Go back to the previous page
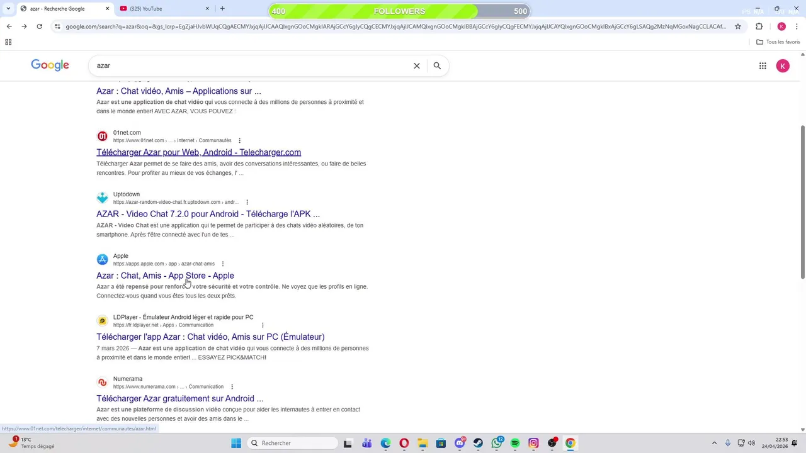 pyautogui.click(x=9, y=26)
